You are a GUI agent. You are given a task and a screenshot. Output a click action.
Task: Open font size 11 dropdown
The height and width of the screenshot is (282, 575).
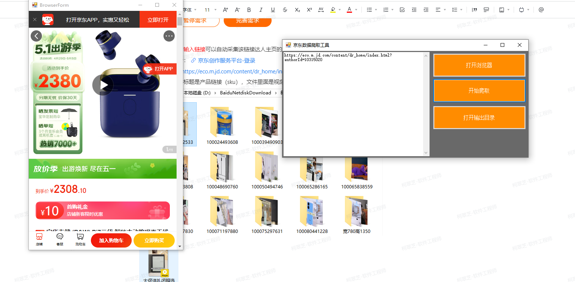click(210, 10)
